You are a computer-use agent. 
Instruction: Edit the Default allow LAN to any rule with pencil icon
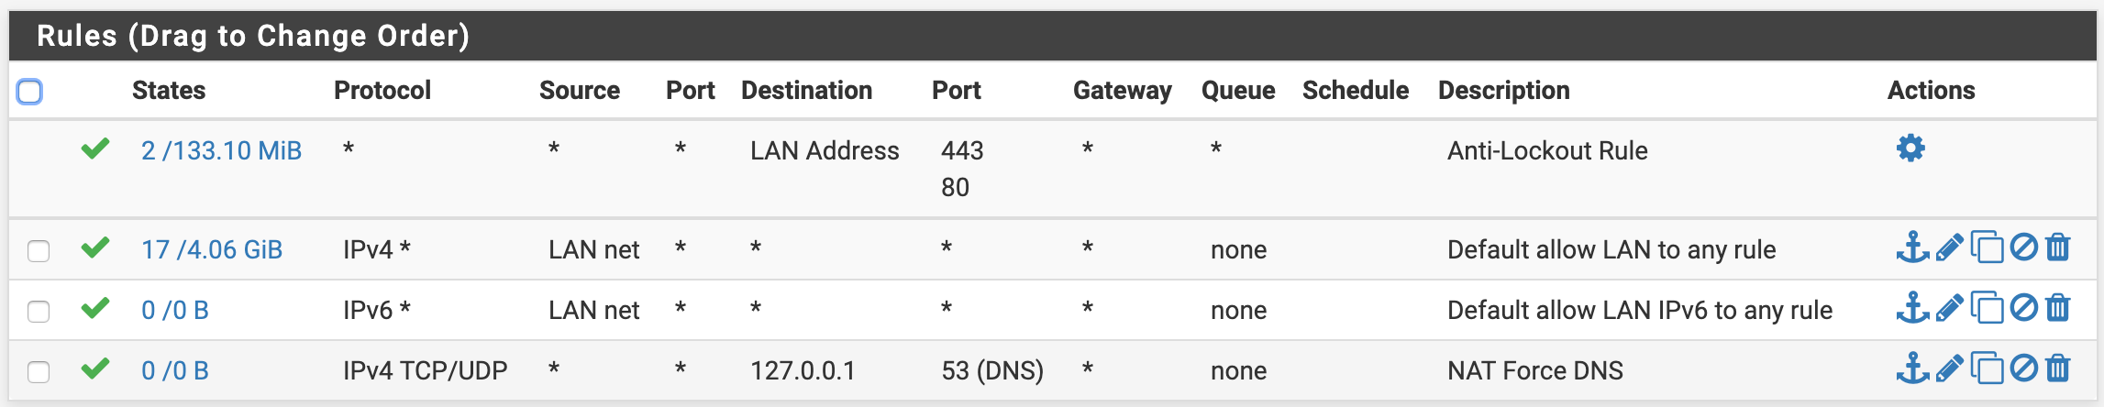(x=1949, y=247)
